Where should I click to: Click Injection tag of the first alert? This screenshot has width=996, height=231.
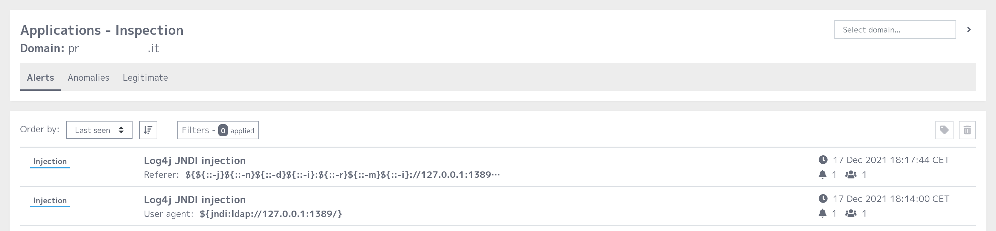50,162
